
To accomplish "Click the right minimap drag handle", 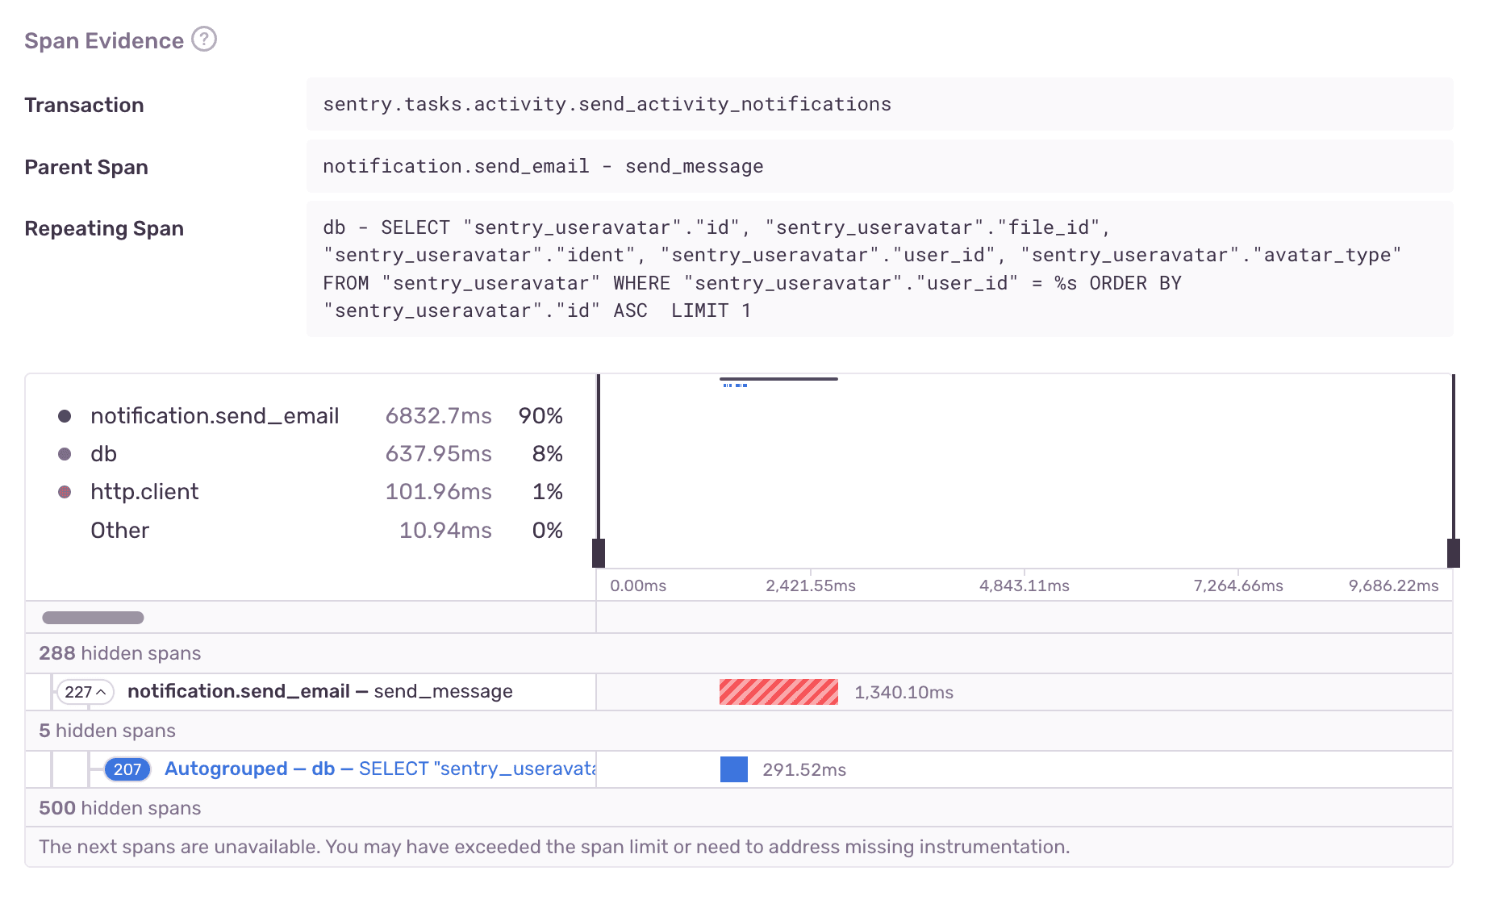I will [1452, 552].
